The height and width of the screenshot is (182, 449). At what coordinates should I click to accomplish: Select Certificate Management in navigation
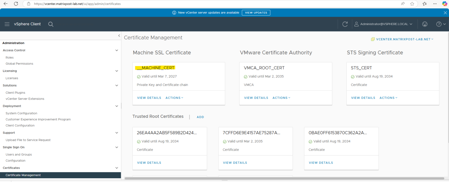(x=61, y=175)
